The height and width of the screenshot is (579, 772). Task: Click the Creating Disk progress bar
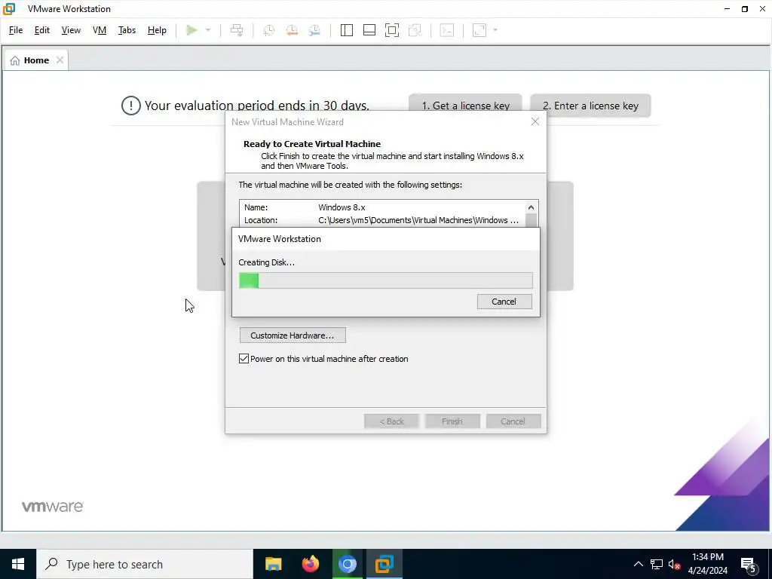(x=385, y=280)
